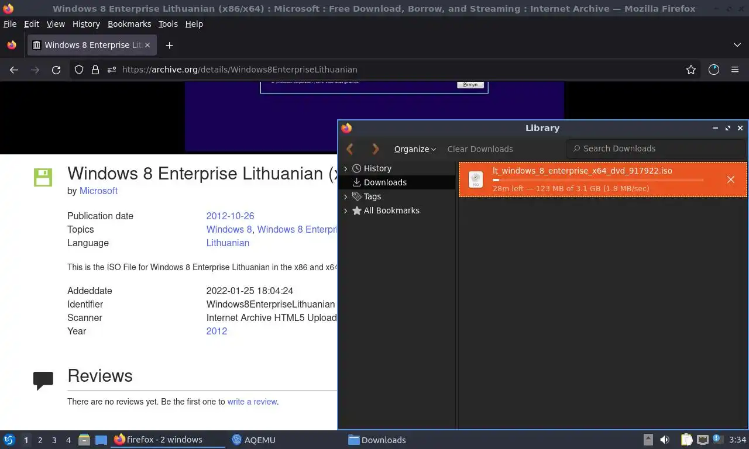
Task: Click the Reviews speech bubble icon
Action: pyautogui.click(x=43, y=381)
